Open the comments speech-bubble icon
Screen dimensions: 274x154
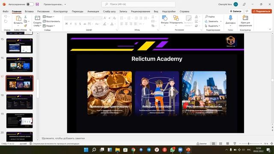tap(247, 11)
